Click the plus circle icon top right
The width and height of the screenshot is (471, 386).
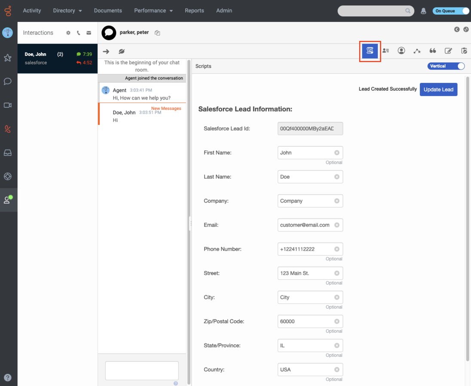[466, 30]
